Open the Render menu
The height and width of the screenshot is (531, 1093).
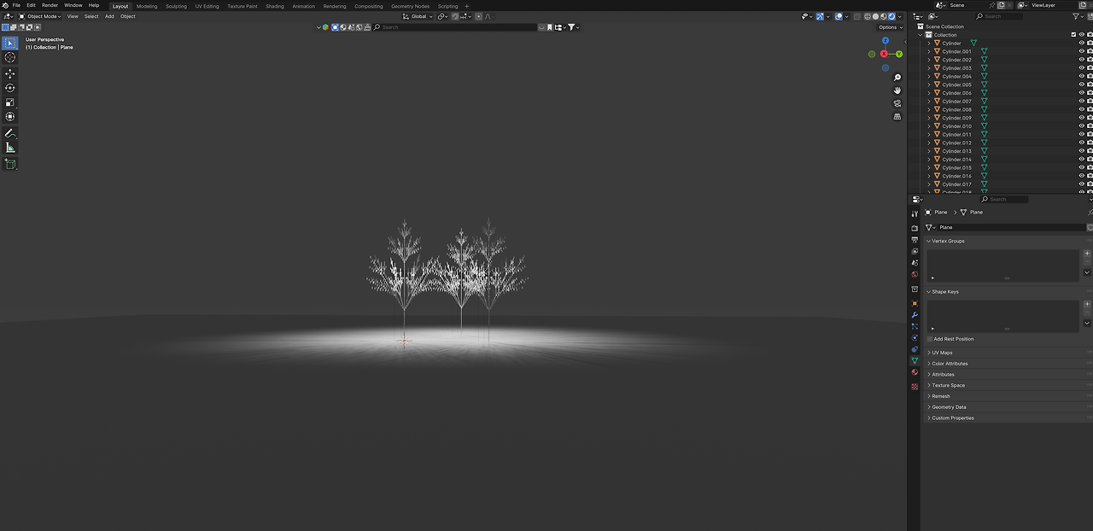(50, 5)
